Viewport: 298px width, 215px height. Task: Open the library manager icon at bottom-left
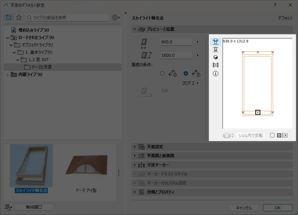pos(8,207)
